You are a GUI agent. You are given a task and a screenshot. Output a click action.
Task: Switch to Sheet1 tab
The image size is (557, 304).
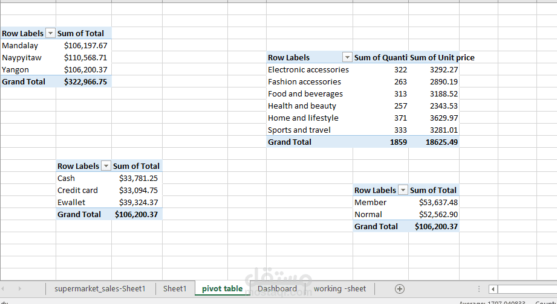point(175,288)
